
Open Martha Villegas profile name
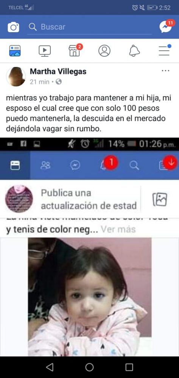[58, 72]
